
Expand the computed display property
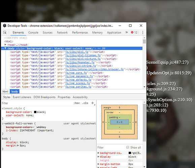pyautogui.click(x=98, y=157)
